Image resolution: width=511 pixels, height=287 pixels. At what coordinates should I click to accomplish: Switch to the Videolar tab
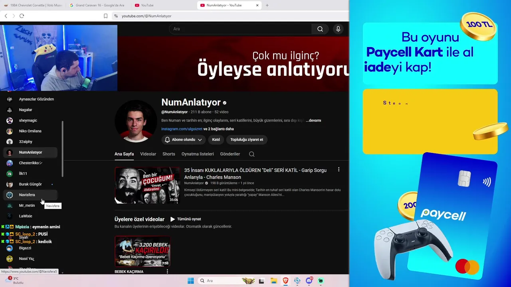pyautogui.click(x=148, y=154)
